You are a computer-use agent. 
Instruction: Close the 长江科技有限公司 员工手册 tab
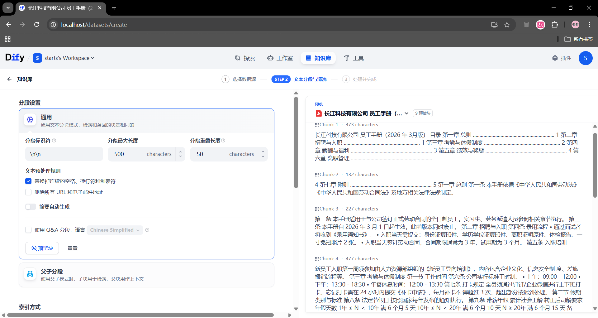[x=100, y=8]
